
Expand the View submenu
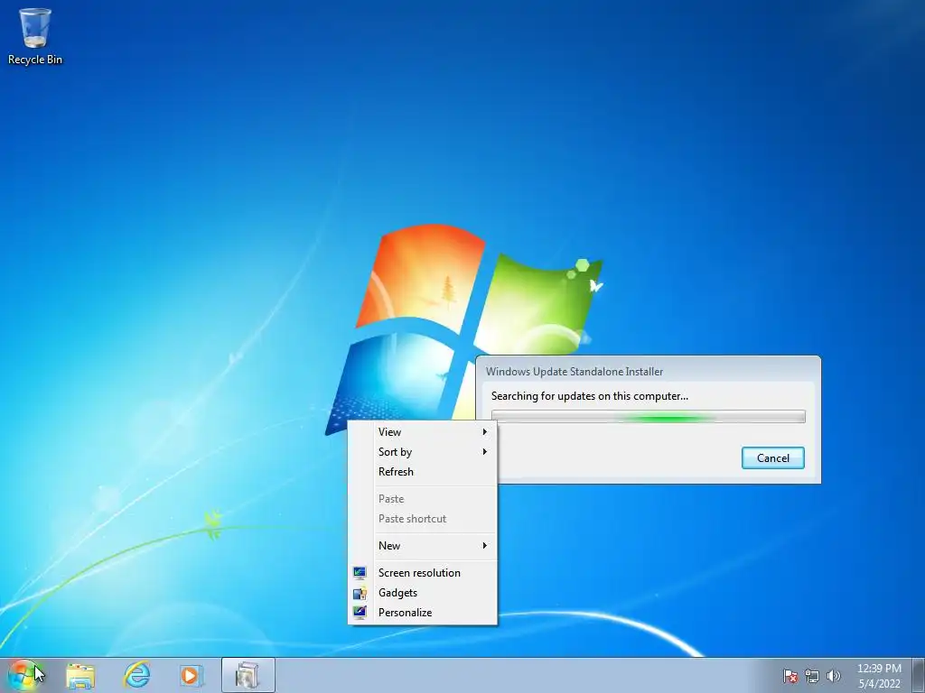[423, 432]
